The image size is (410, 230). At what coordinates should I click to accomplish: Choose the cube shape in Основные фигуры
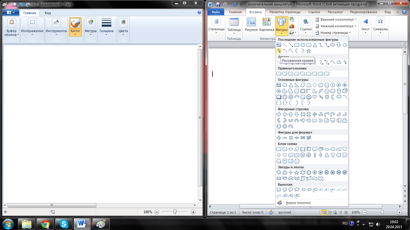click(345, 91)
